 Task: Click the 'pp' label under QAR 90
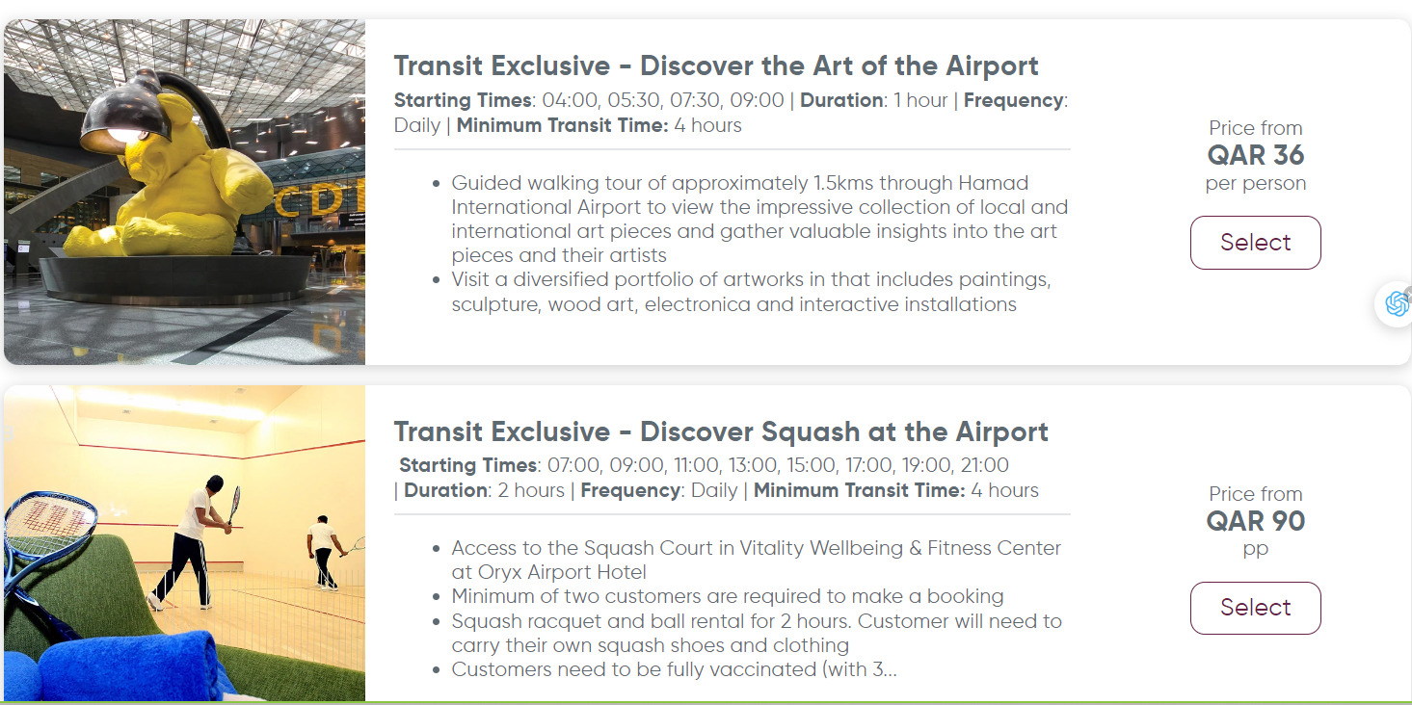pyautogui.click(x=1255, y=547)
